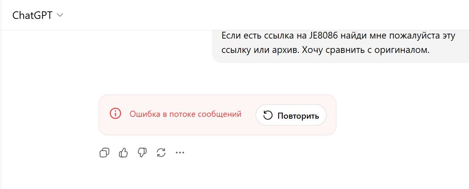Viewport: 469px width, 189px height.
Task: Regenerate the response with the circular arrows icon
Action: click(161, 153)
